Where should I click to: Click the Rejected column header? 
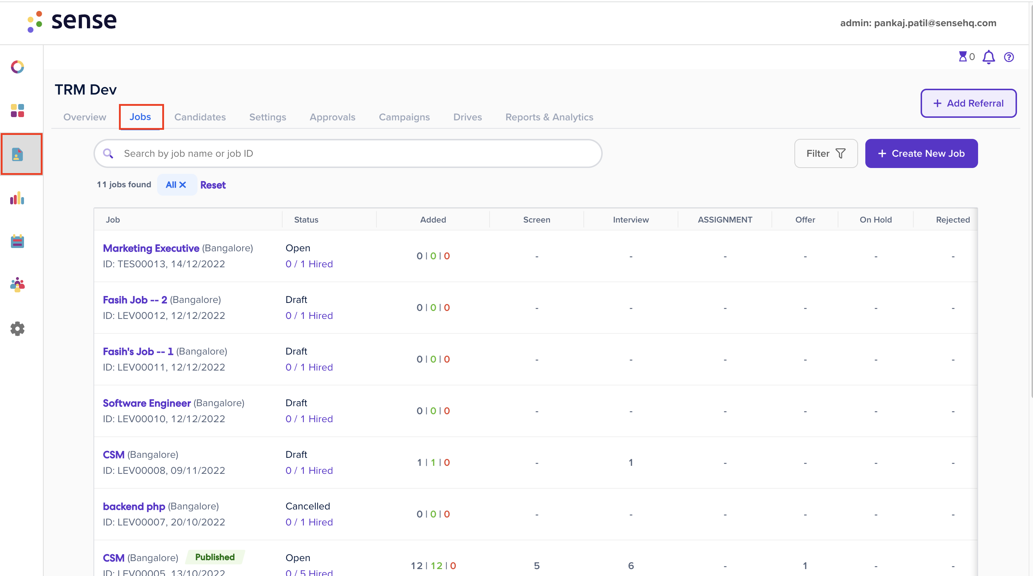pyautogui.click(x=953, y=220)
